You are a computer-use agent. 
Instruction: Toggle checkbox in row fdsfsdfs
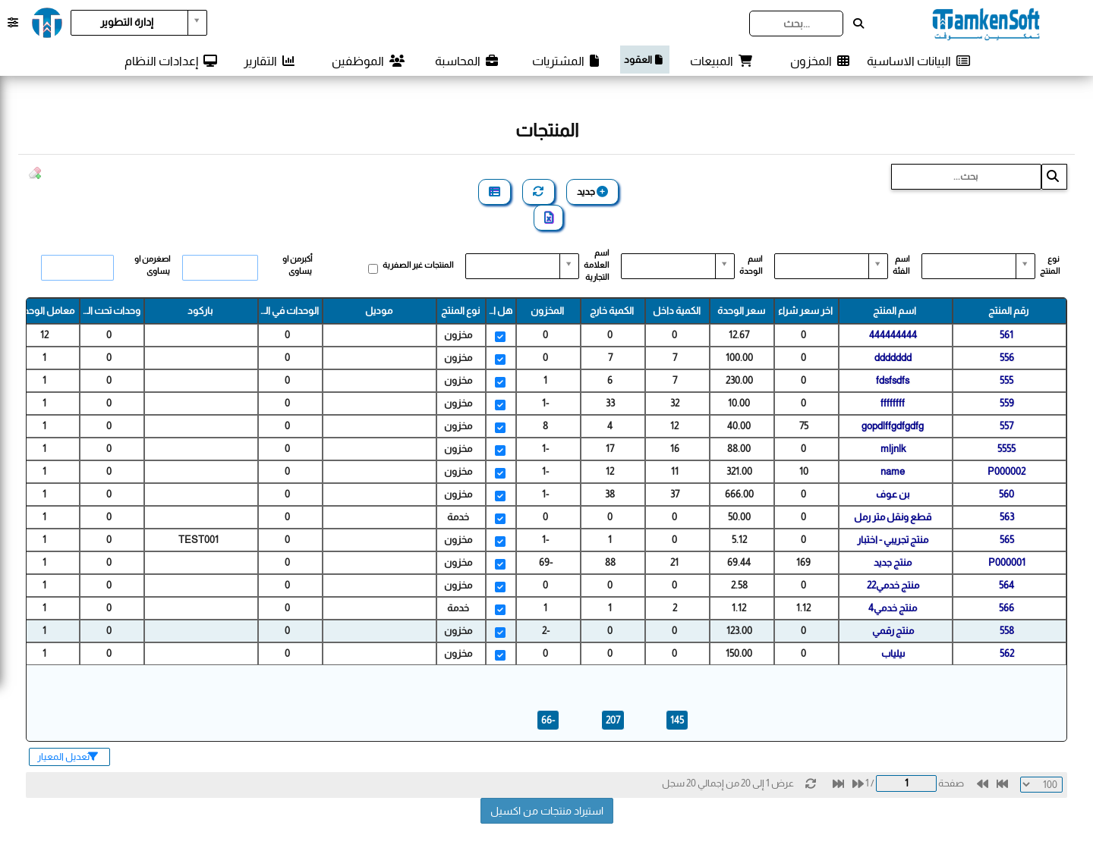click(x=500, y=382)
